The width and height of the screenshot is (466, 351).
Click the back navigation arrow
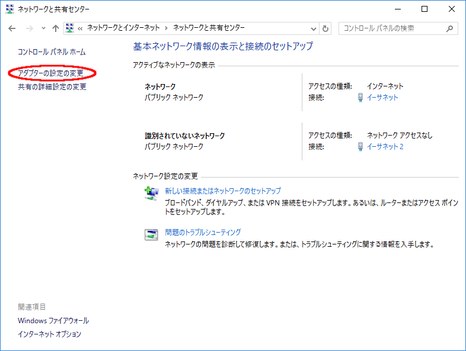[x=12, y=28]
